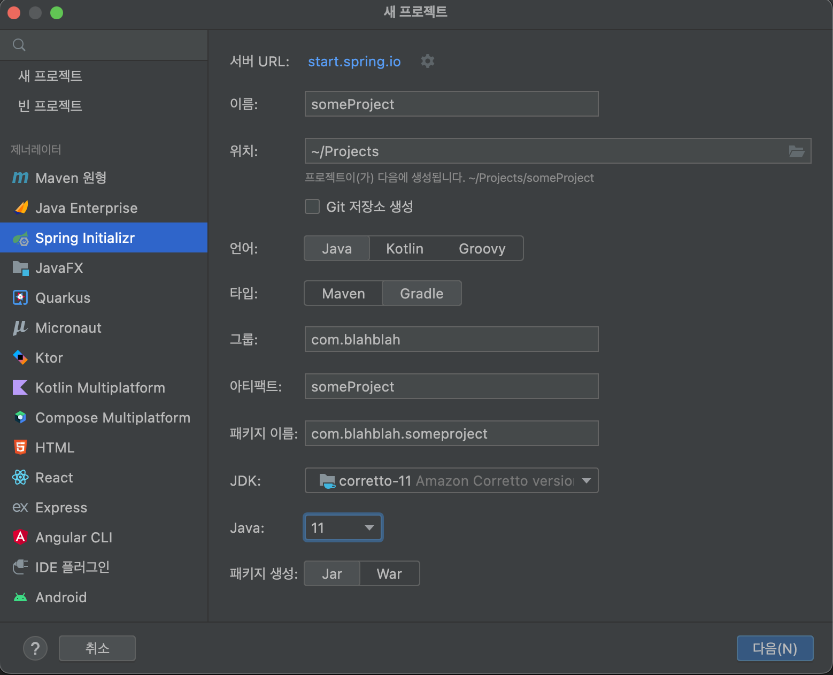Click the Express ex icon
833x675 pixels.
tap(20, 508)
